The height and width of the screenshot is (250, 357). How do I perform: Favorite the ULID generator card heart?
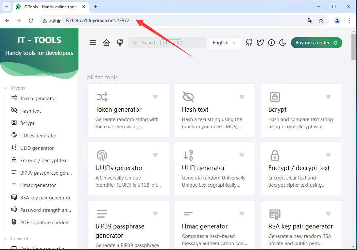tap(242, 155)
